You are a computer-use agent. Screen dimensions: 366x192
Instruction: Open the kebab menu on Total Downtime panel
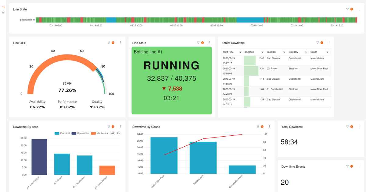pyautogui.click(x=359, y=127)
